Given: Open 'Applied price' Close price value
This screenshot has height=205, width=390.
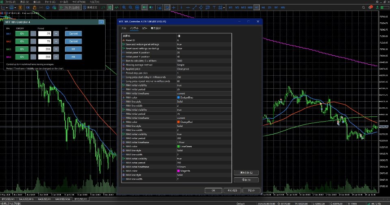Looking at the screenshot, I should coord(204,69).
